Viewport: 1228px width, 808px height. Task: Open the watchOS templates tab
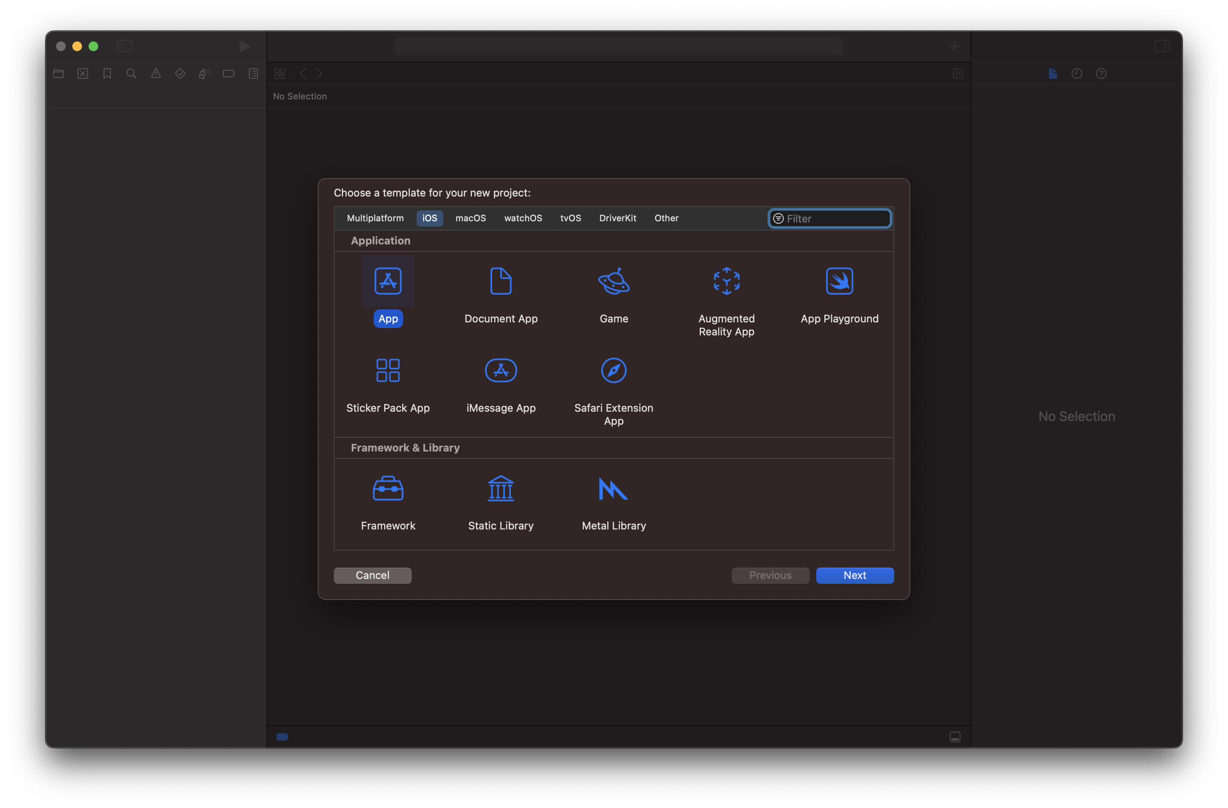(523, 218)
